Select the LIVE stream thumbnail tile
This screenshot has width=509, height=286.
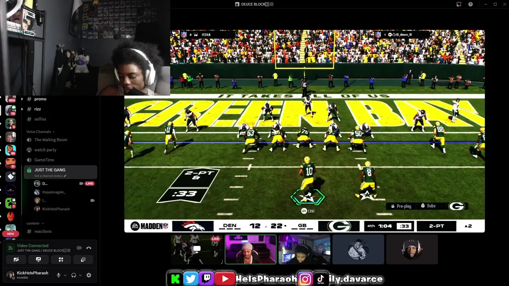coord(197,249)
